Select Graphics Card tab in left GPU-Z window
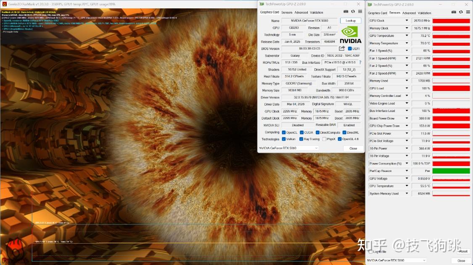This screenshot has width=473, height=265. tap(270, 12)
